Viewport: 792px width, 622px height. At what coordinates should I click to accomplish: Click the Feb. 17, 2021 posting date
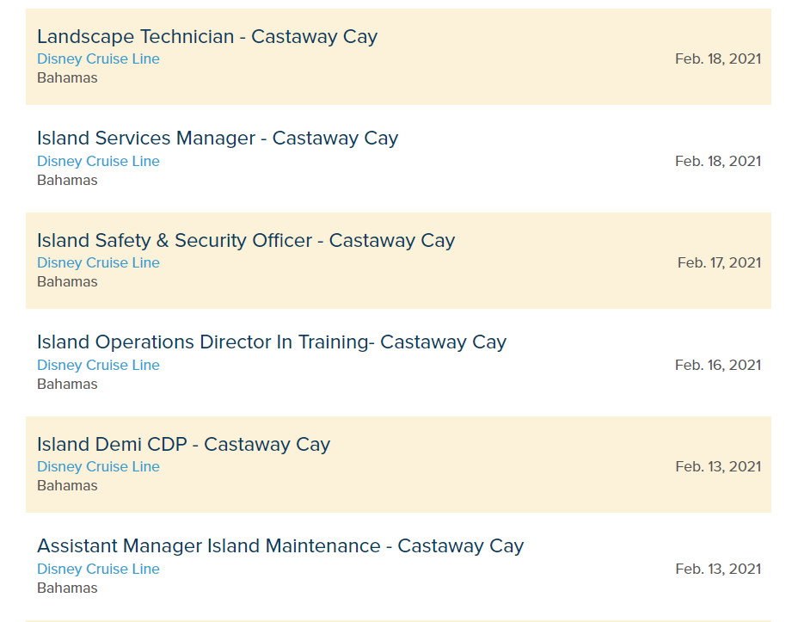click(x=719, y=263)
